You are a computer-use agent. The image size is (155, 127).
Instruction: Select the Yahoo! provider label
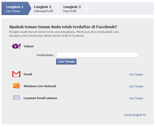tap(29, 46)
